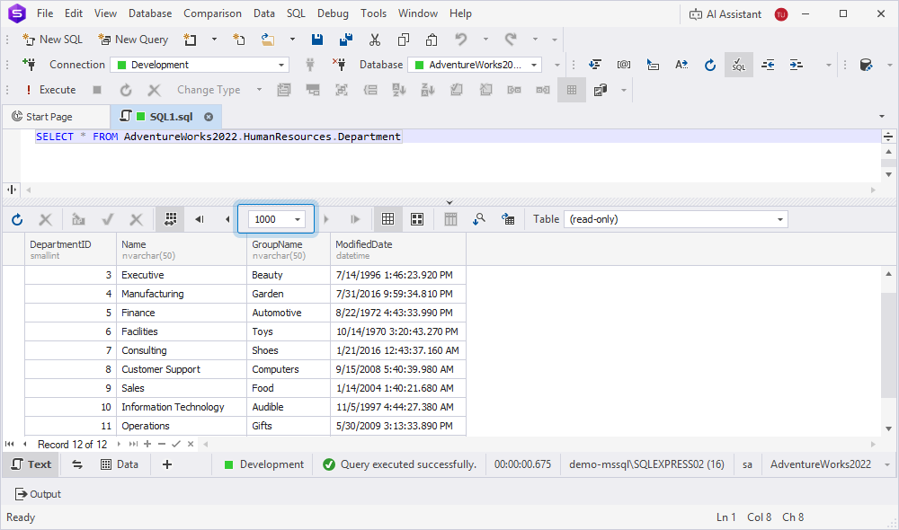Image resolution: width=899 pixels, height=530 pixels.
Task: Refresh the data grid results
Action: [x=16, y=218]
